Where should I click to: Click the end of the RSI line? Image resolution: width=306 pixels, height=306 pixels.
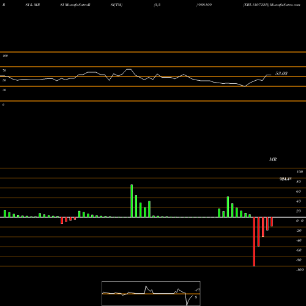(x=271, y=75)
